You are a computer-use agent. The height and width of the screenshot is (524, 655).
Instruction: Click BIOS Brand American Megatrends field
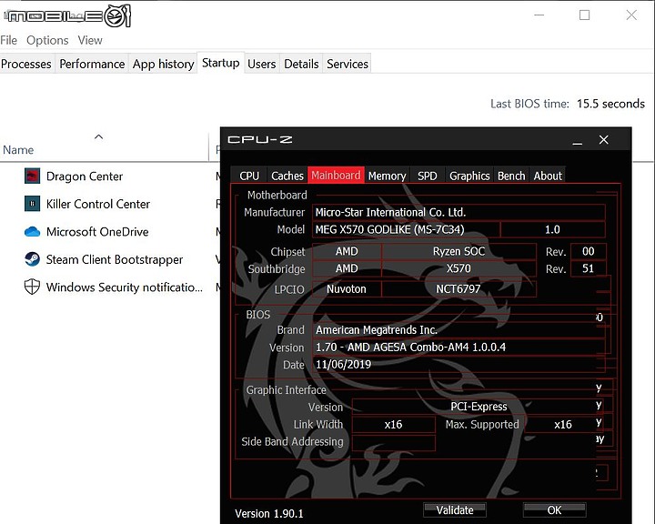[x=458, y=330]
